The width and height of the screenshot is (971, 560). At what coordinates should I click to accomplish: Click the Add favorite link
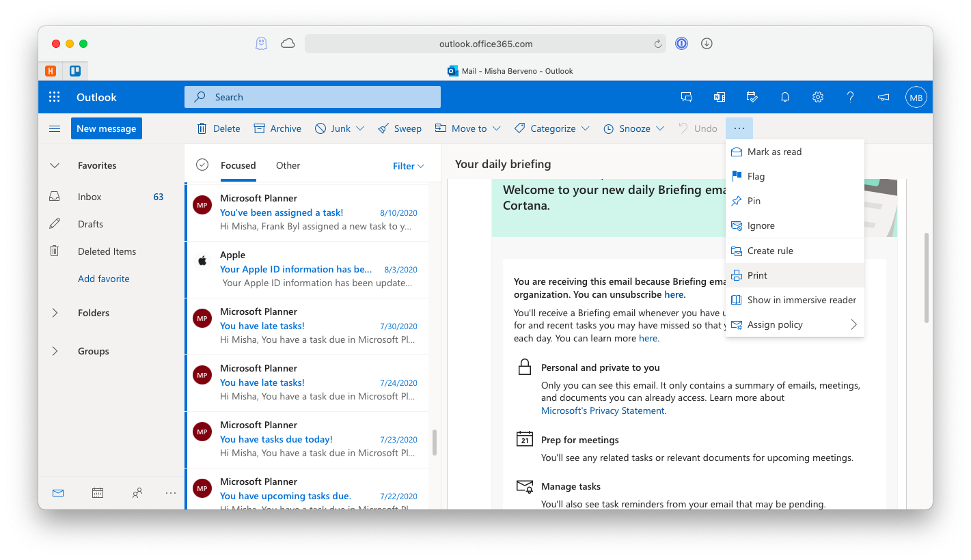(x=103, y=279)
